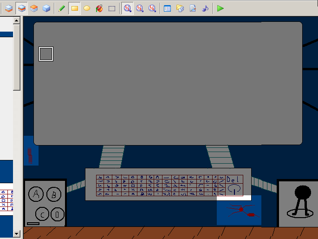
Task: Select the small blue region with red marks at left
Action: click(x=31, y=151)
